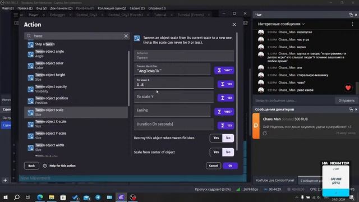
Task: Cancel the Action dialog
Action: click(213, 166)
